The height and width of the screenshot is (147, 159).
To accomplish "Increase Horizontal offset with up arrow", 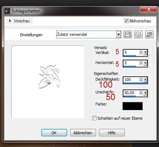I will tap(141, 62).
